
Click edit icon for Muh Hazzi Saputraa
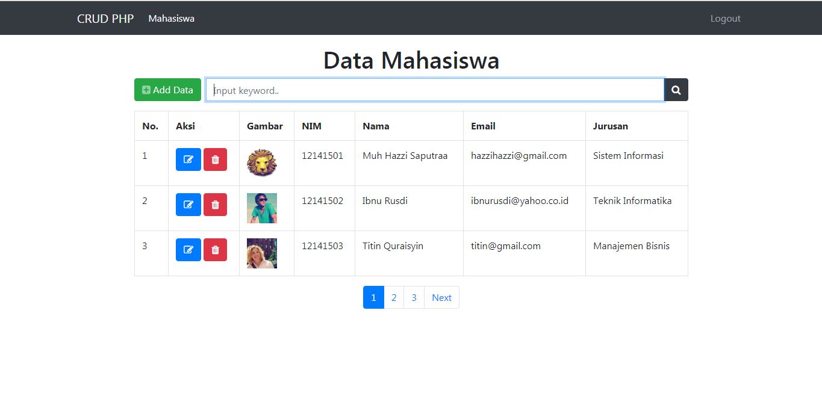(188, 159)
